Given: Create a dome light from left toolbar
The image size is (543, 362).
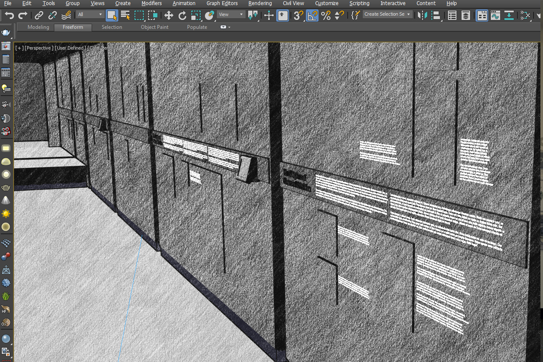Looking at the screenshot, I should click(6, 161).
